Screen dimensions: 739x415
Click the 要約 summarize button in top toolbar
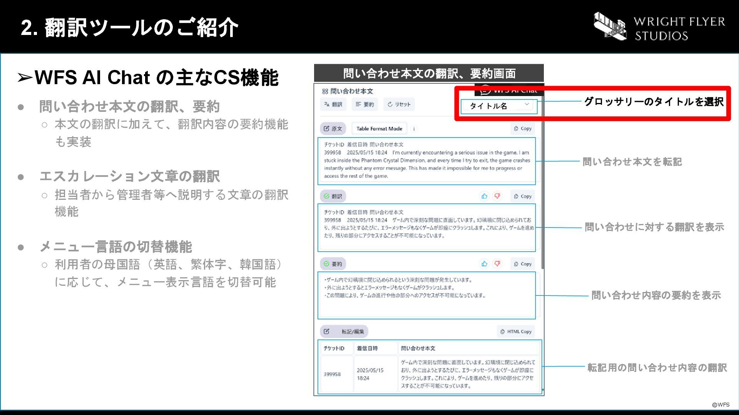click(365, 104)
